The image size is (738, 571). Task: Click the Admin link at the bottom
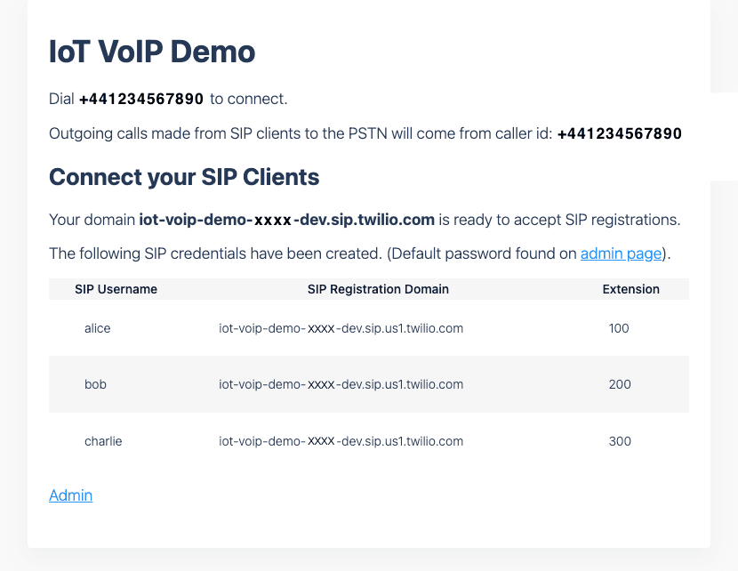[x=70, y=495]
